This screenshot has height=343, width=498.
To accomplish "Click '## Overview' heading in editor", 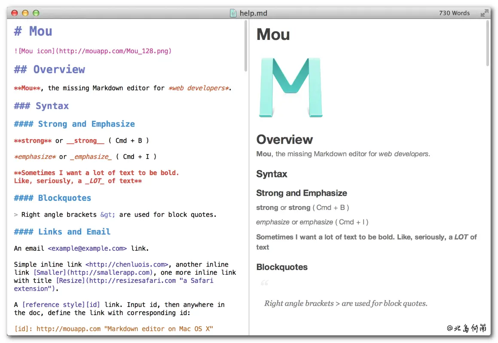I will pyautogui.click(x=49, y=70).
